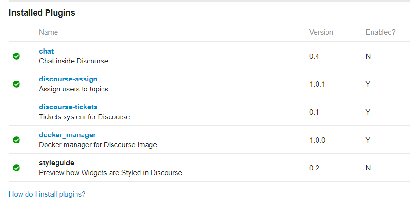This screenshot has width=410, height=206.
Task: Click 'How do I install plugins?' link
Action: pos(47,194)
